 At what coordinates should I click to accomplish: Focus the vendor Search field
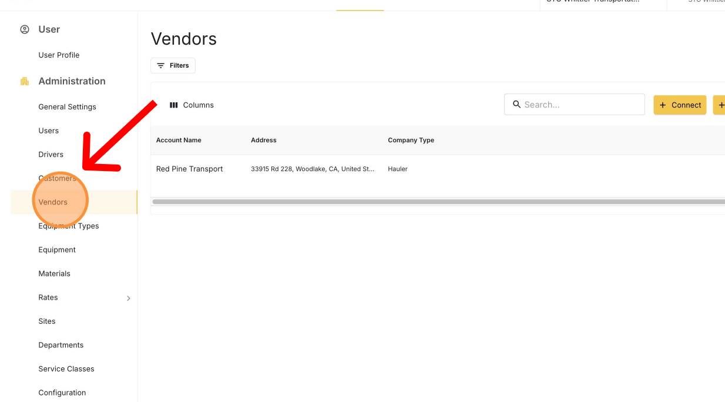tap(575, 105)
